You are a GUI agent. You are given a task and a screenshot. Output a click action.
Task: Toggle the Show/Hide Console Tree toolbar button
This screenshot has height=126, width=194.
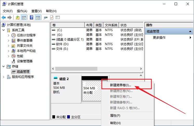(x=24, y=17)
